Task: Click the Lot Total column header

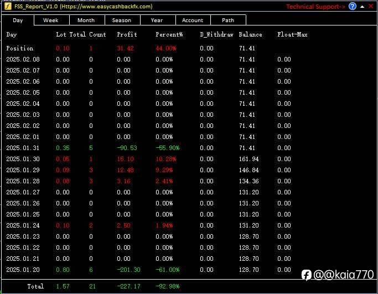Action: click(71, 34)
